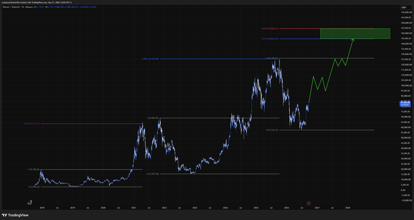Click the 2018 label on the time axis
This screenshot has height=220, width=414.
pos(42,208)
